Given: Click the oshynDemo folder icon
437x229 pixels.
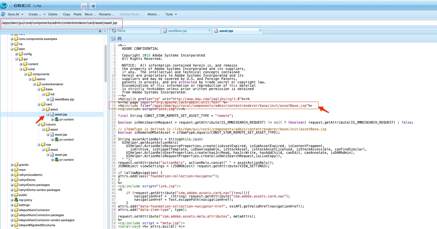Looking at the screenshot, I should (16, 180).
